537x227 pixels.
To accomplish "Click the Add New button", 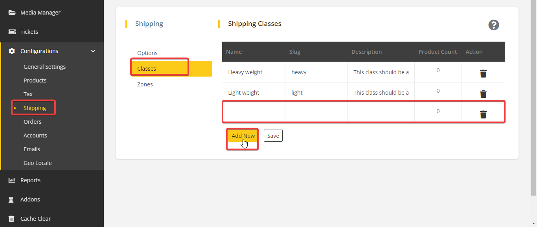I will click(x=243, y=136).
